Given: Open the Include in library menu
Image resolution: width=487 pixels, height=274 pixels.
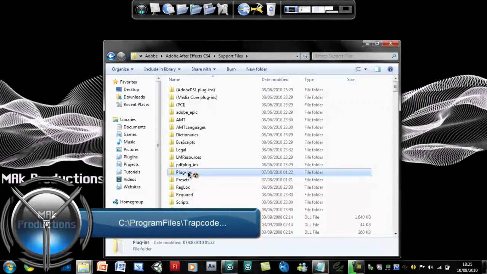Looking at the screenshot, I should pyautogui.click(x=162, y=69).
